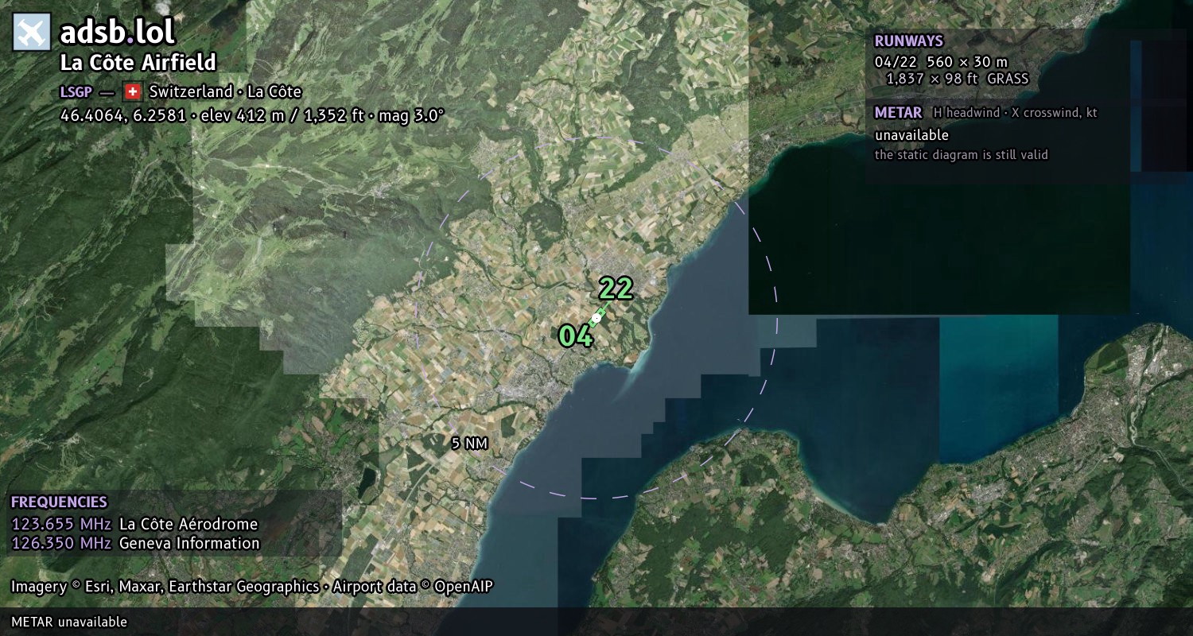
Task: Click the Switzerland flag icon
Action: 132,91
